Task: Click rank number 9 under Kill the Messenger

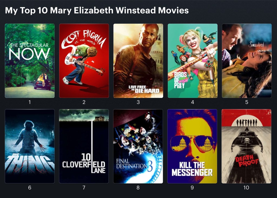Action: click(x=192, y=187)
